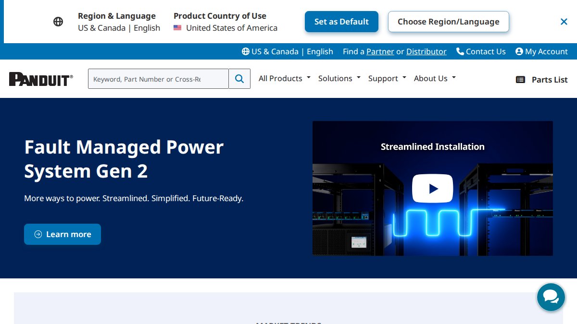The image size is (577, 324).
Task: Play the Streamlined Installation video
Action: (432, 189)
